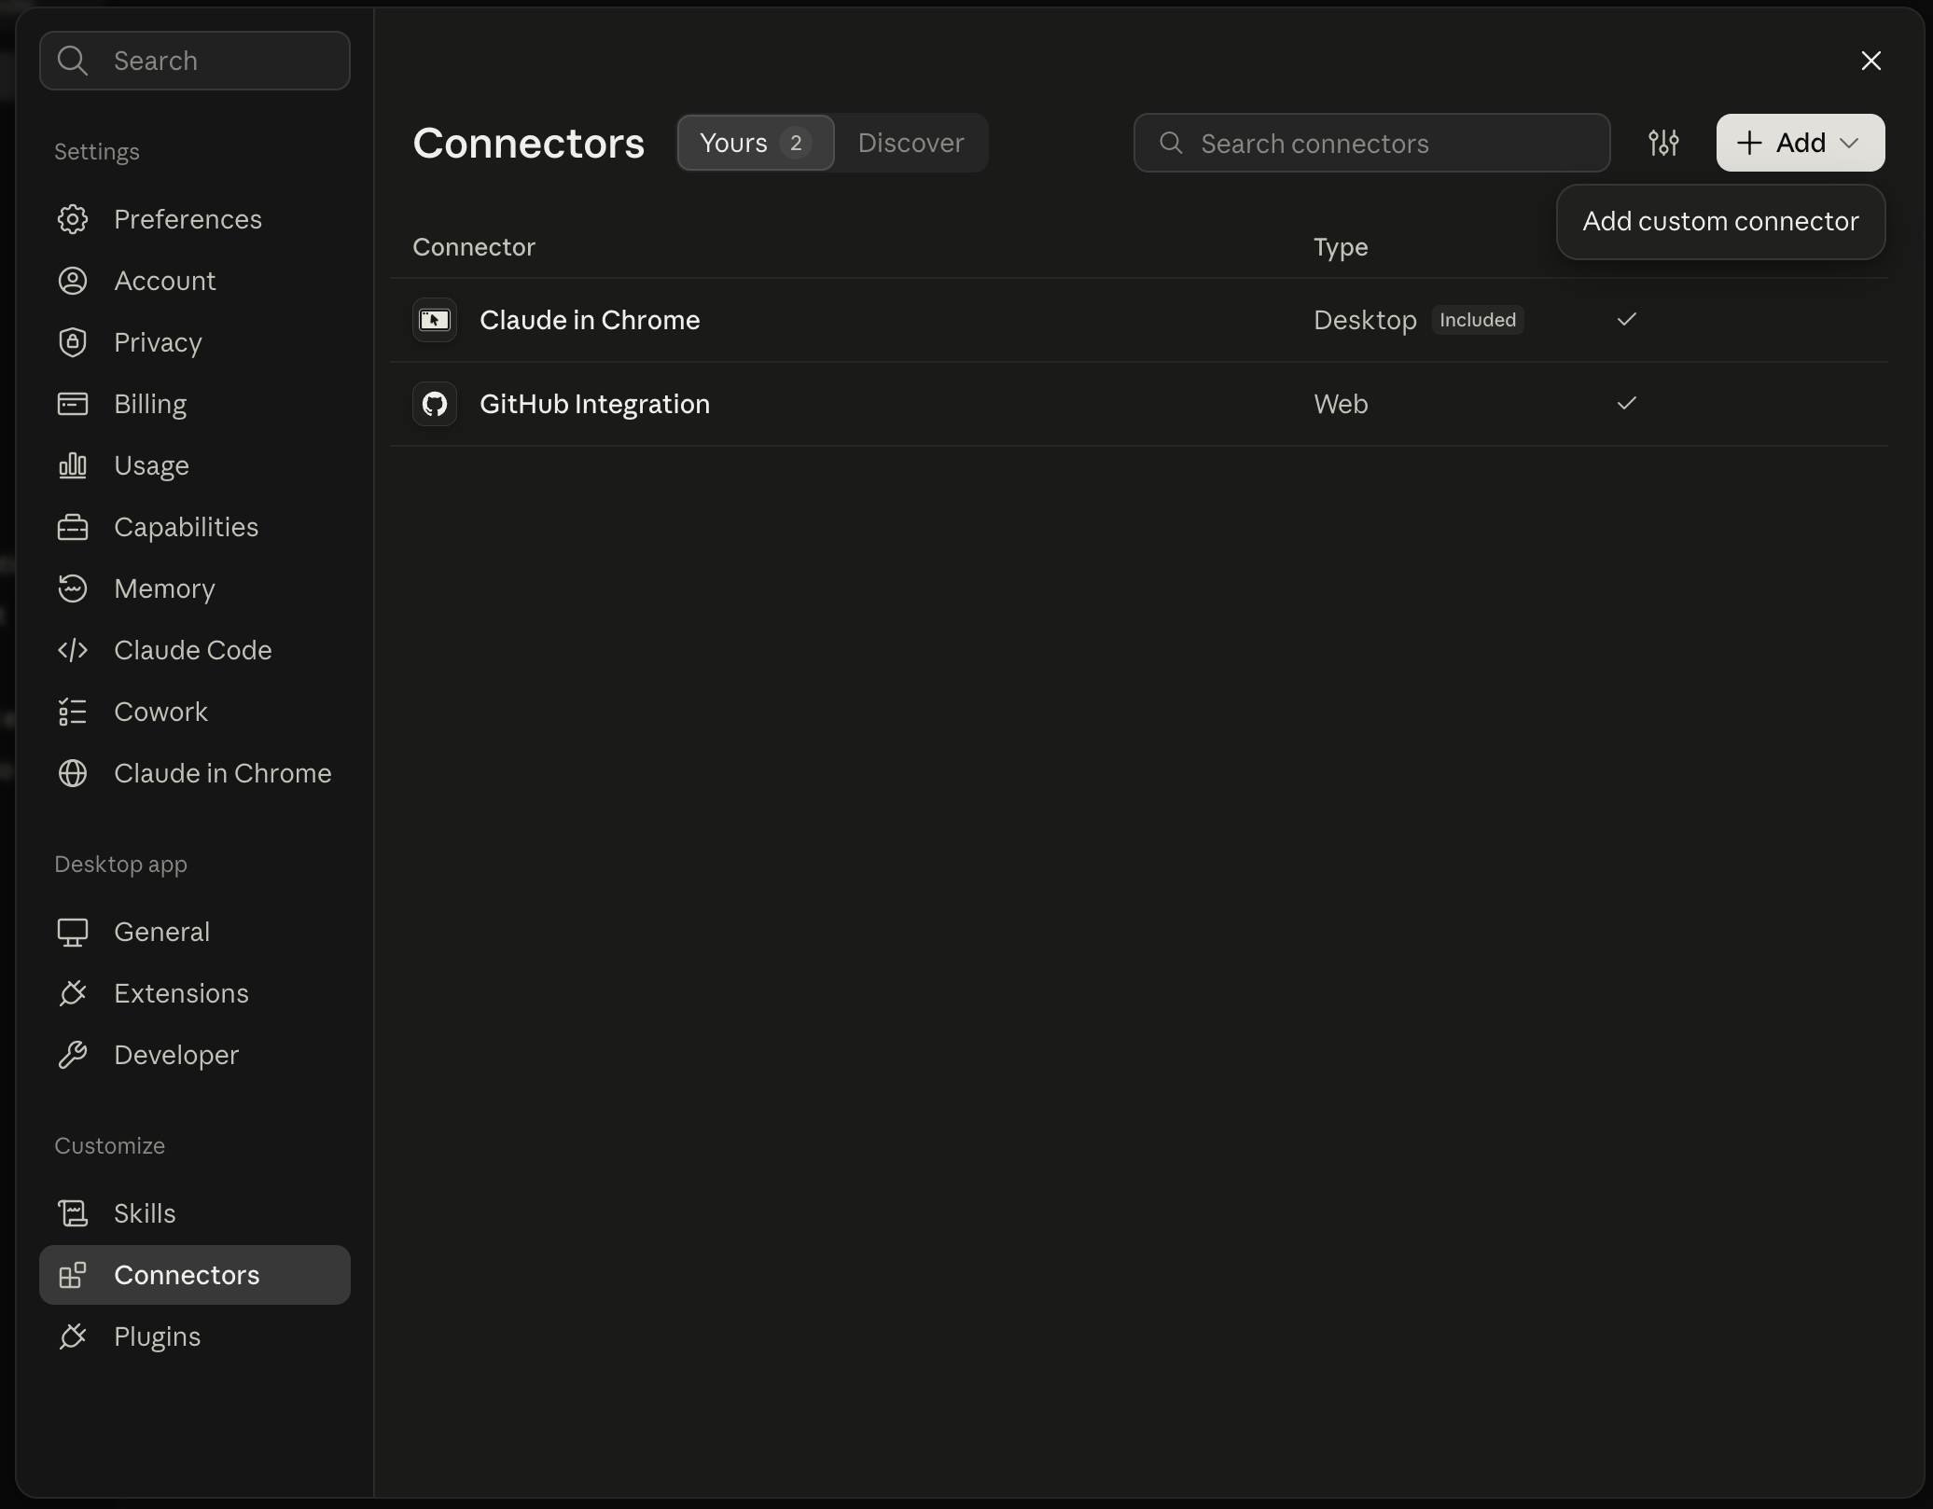
Task: Click the GitHub Integration connector name
Action: [x=594, y=404]
